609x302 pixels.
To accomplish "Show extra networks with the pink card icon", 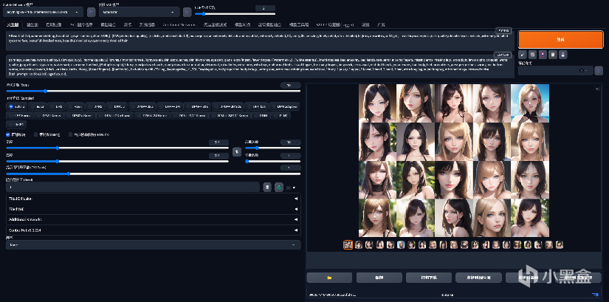I will (x=543, y=55).
